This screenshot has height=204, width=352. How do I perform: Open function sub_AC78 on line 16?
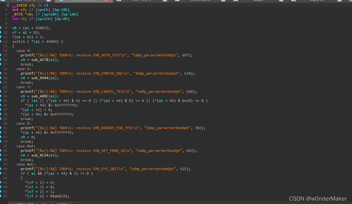pyautogui.click(x=39, y=60)
